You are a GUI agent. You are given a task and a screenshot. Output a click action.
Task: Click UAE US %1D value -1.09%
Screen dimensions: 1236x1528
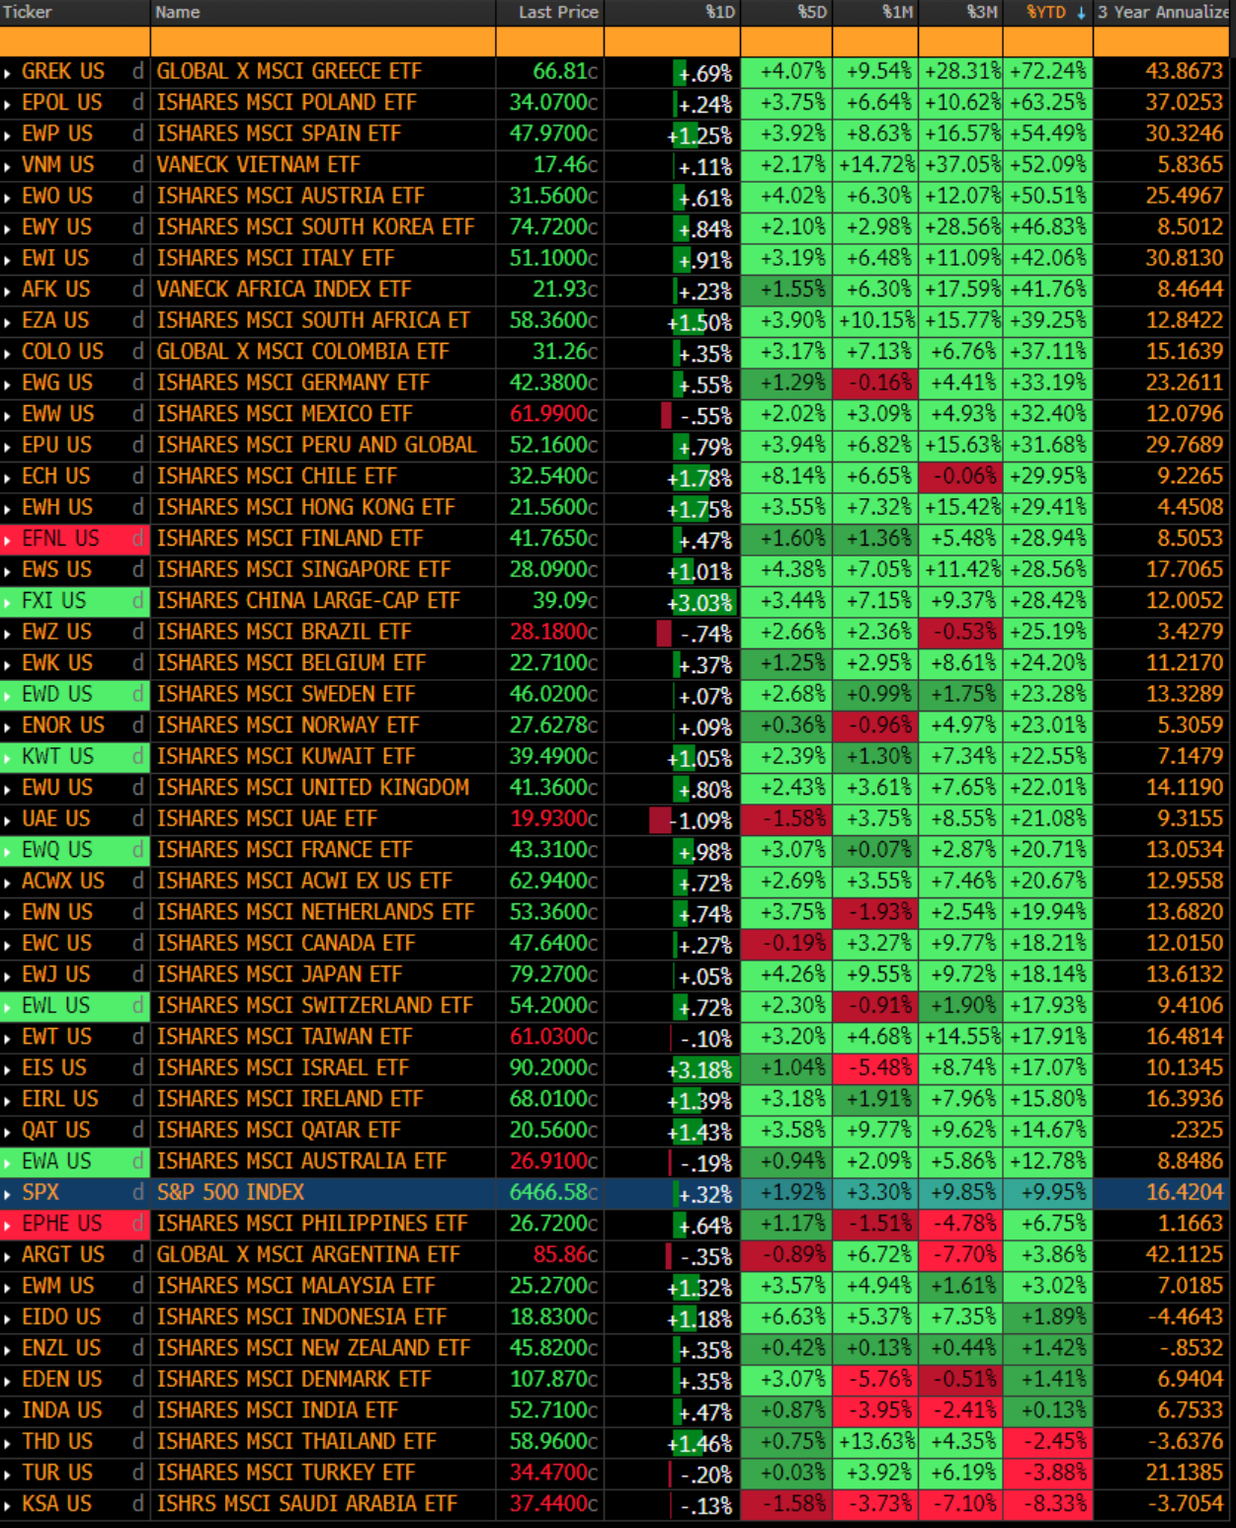[x=700, y=821]
